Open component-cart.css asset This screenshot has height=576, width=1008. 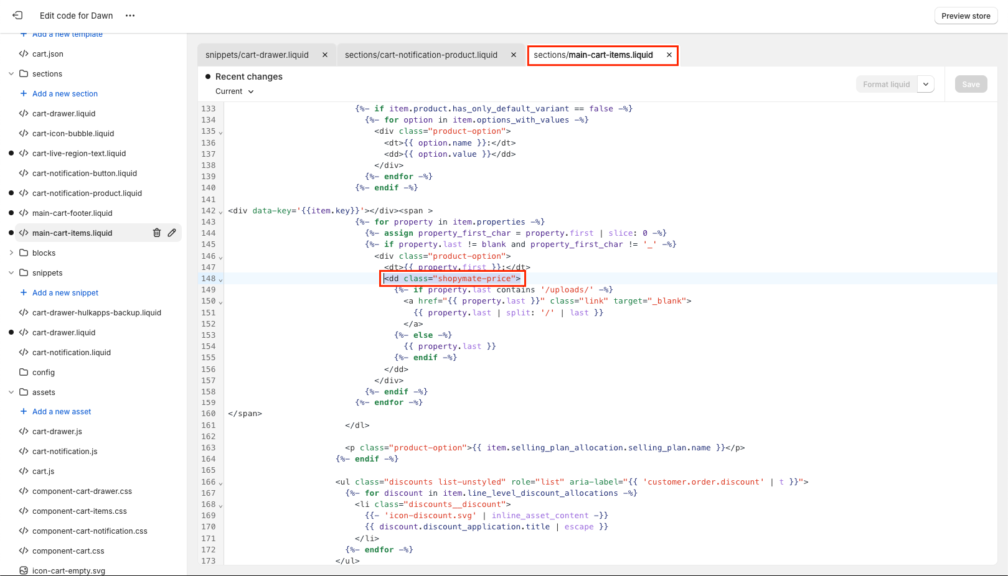click(x=68, y=550)
